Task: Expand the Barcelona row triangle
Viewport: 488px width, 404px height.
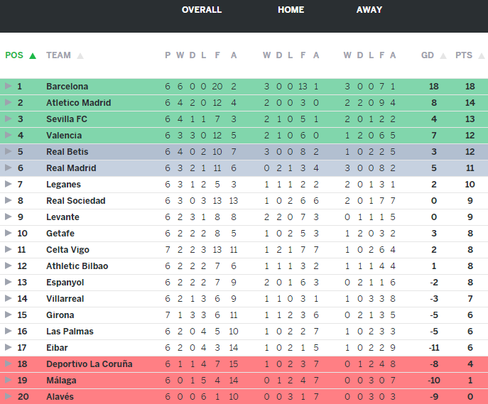Action: tap(9, 87)
